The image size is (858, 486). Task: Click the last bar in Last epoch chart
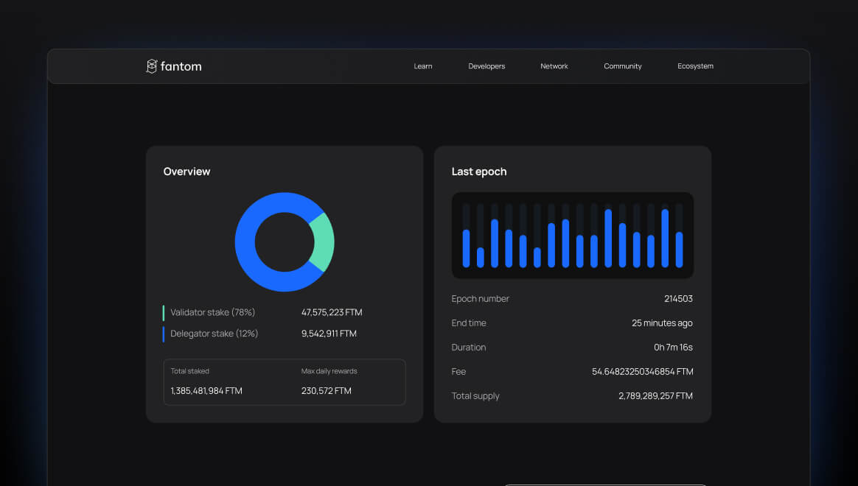[679, 250]
